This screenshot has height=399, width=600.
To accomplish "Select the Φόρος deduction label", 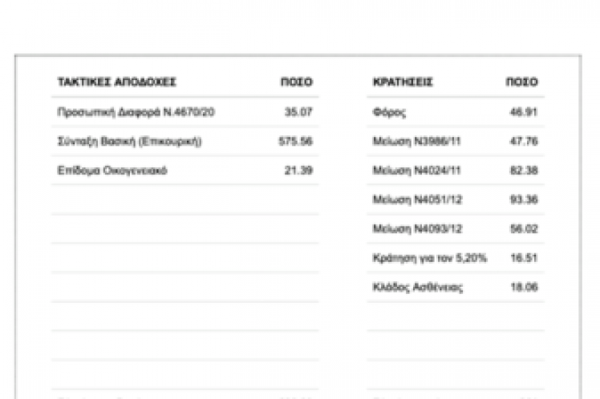I will (x=390, y=112).
